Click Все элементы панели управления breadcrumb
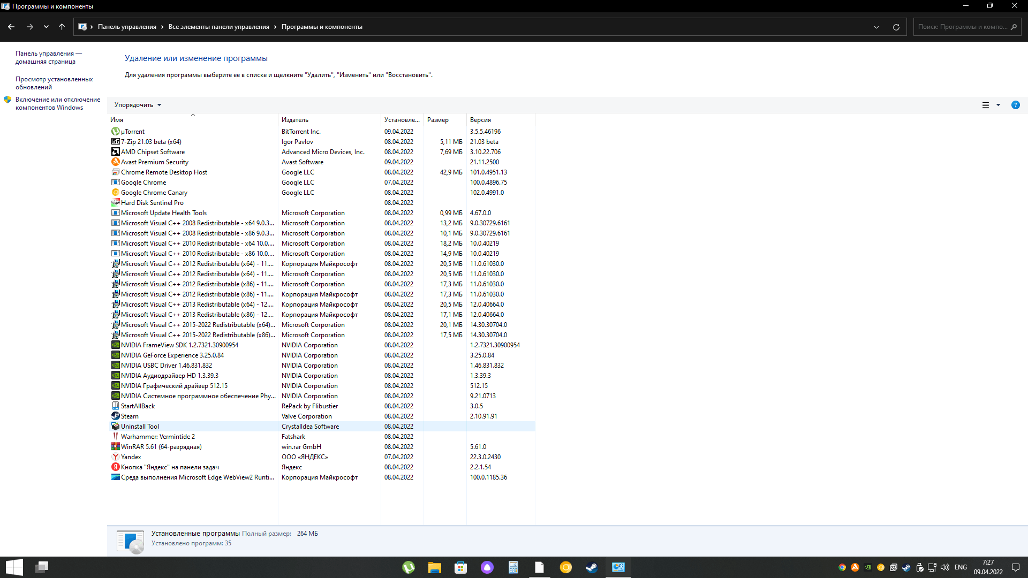Viewport: 1028px width, 578px height. tap(219, 27)
